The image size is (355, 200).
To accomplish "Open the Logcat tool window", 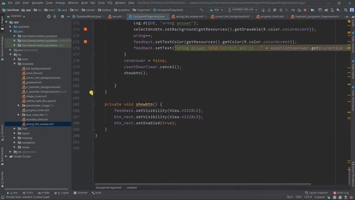I will [x=62, y=193].
